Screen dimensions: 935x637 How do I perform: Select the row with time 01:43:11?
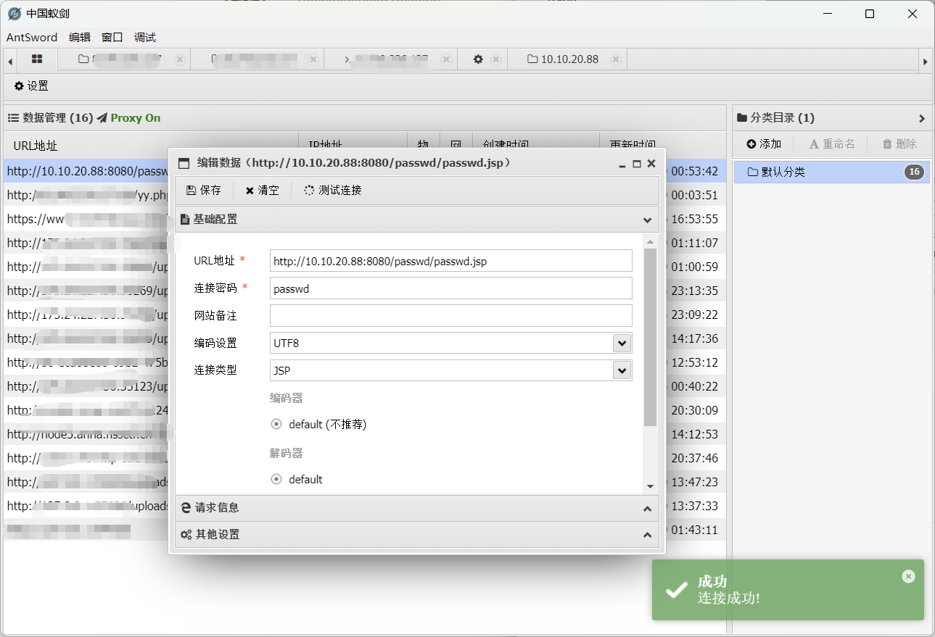[364, 530]
